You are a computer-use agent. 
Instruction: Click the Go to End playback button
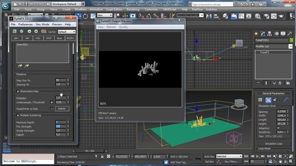[x=269, y=156]
